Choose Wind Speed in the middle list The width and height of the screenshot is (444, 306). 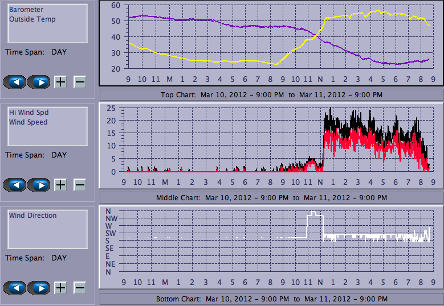(28, 122)
